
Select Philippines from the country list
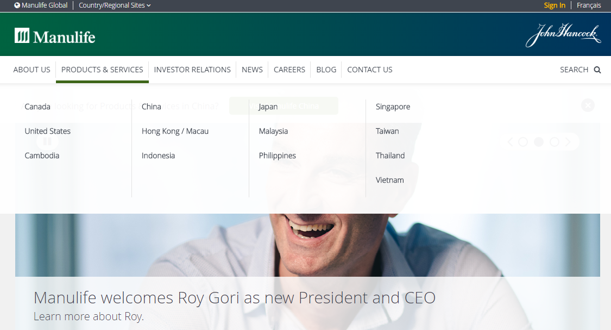[x=278, y=155]
